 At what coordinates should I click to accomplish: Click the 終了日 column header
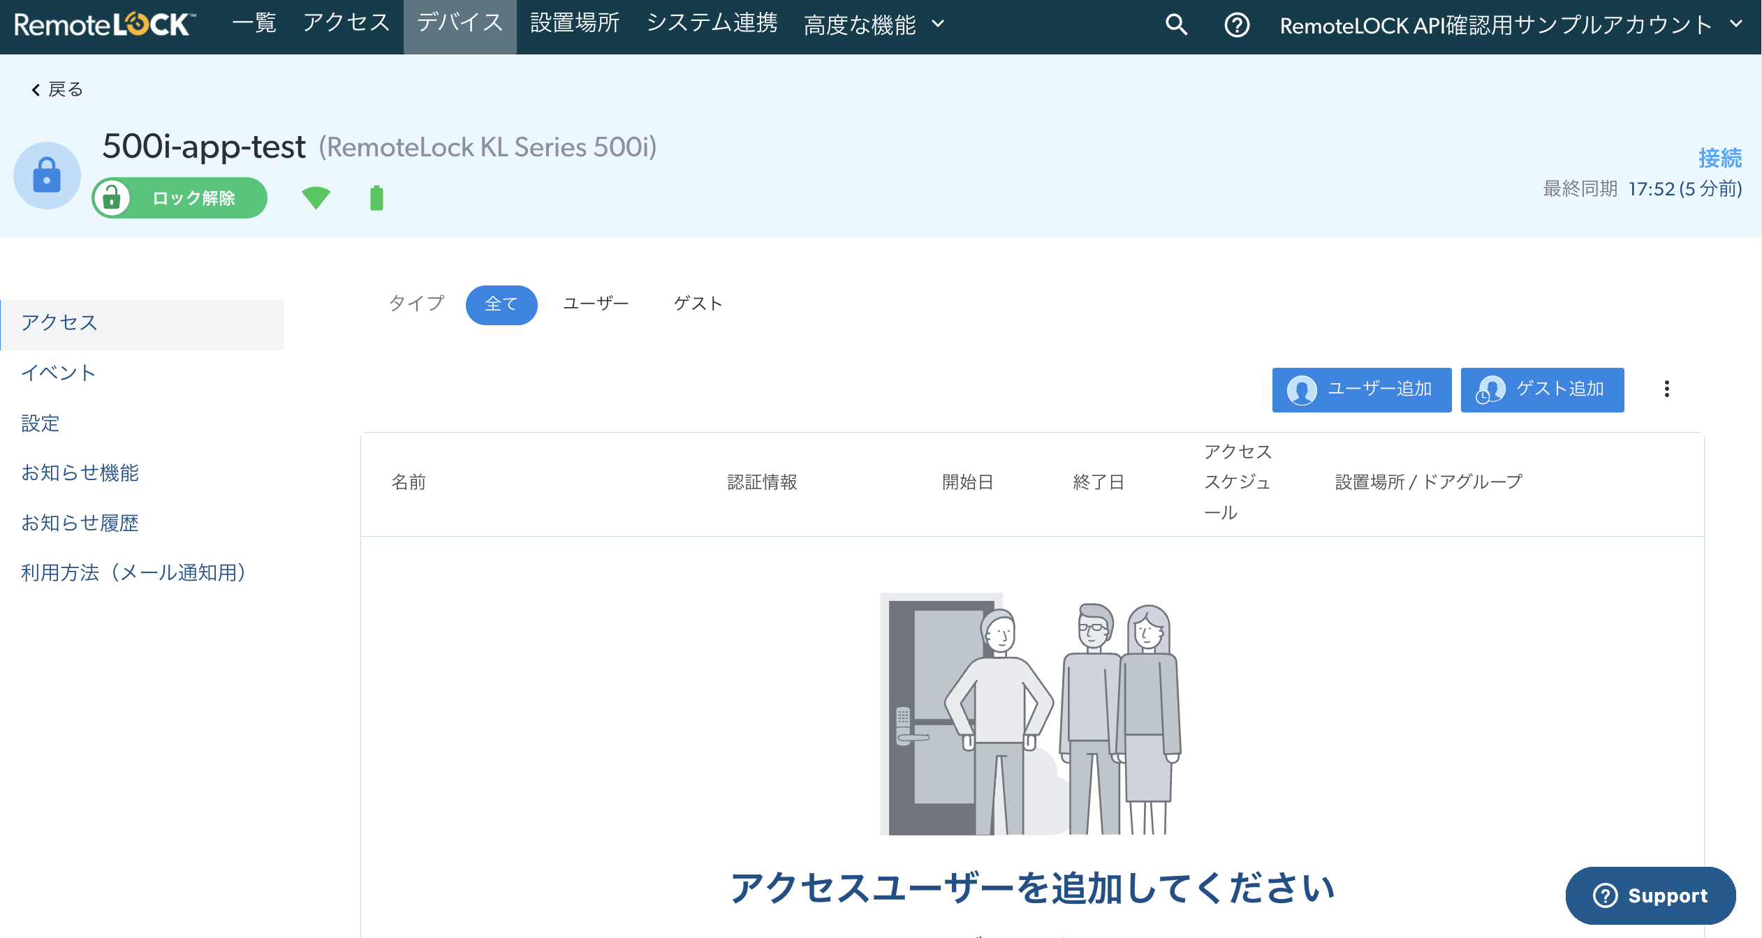(x=1098, y=482)
